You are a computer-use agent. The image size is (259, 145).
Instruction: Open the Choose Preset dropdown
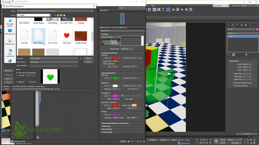tap(110, 37)
